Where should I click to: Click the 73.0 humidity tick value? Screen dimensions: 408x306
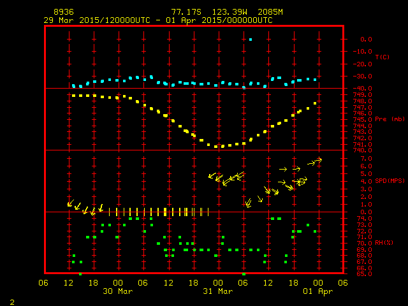(364, 225)
